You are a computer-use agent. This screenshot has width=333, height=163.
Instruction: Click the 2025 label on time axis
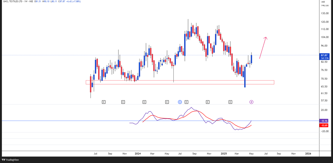pos(223,153)
